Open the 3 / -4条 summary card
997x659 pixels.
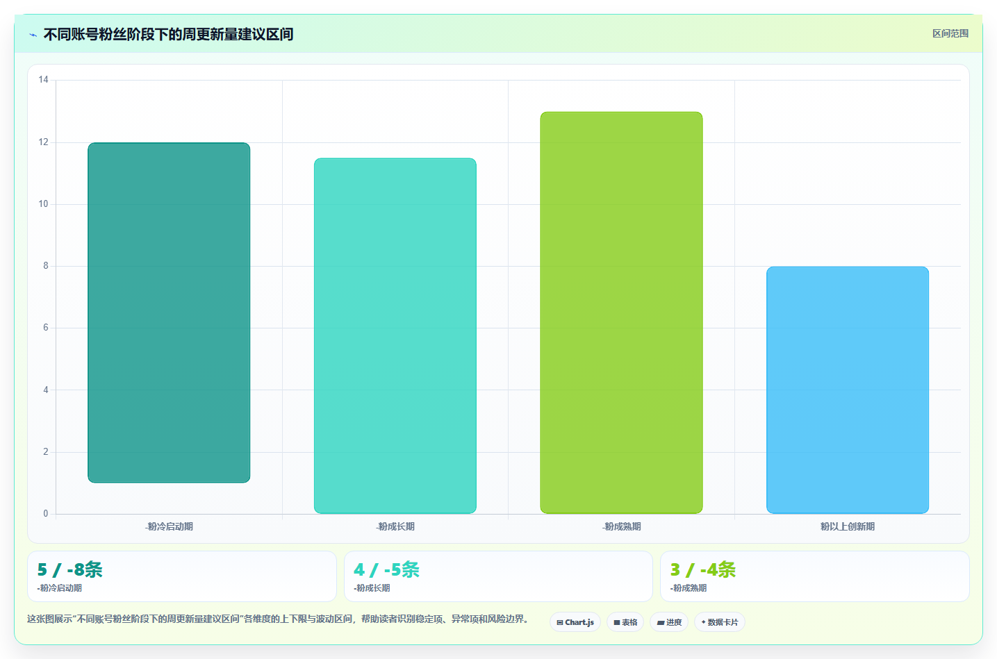pyautogui.click(x=815, y=576)
